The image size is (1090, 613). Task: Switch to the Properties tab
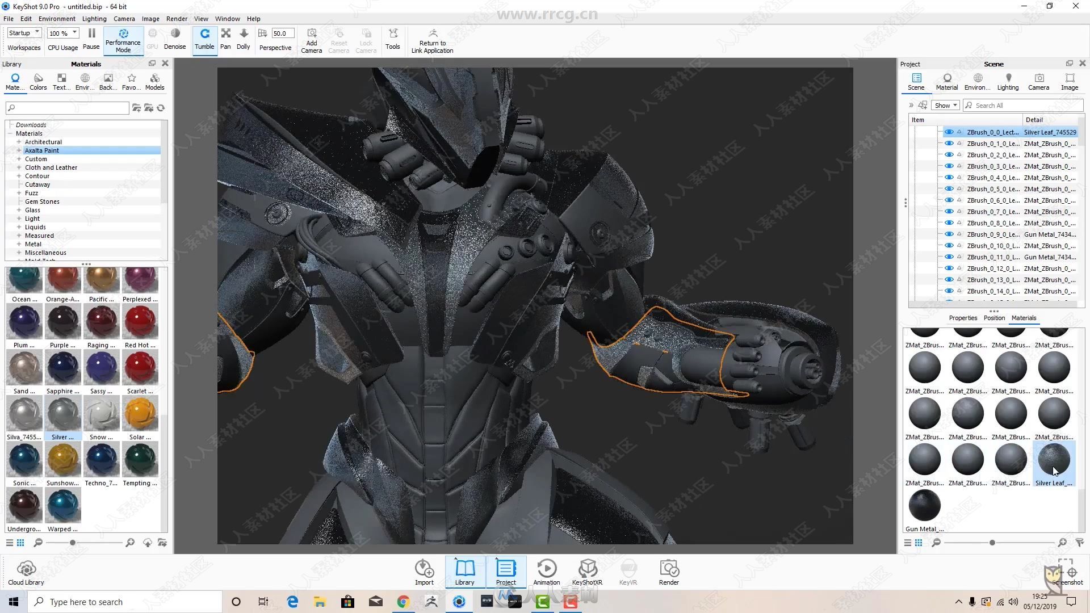tap(963, 318)
